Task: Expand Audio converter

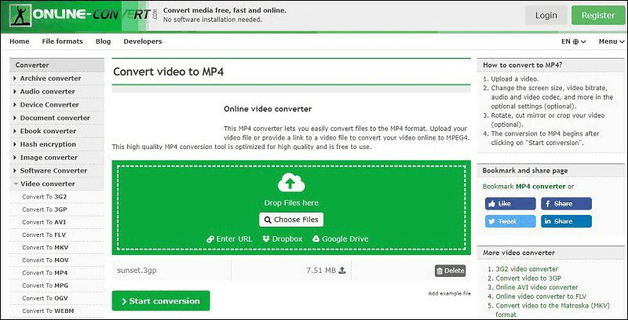Action: [57, 92]
